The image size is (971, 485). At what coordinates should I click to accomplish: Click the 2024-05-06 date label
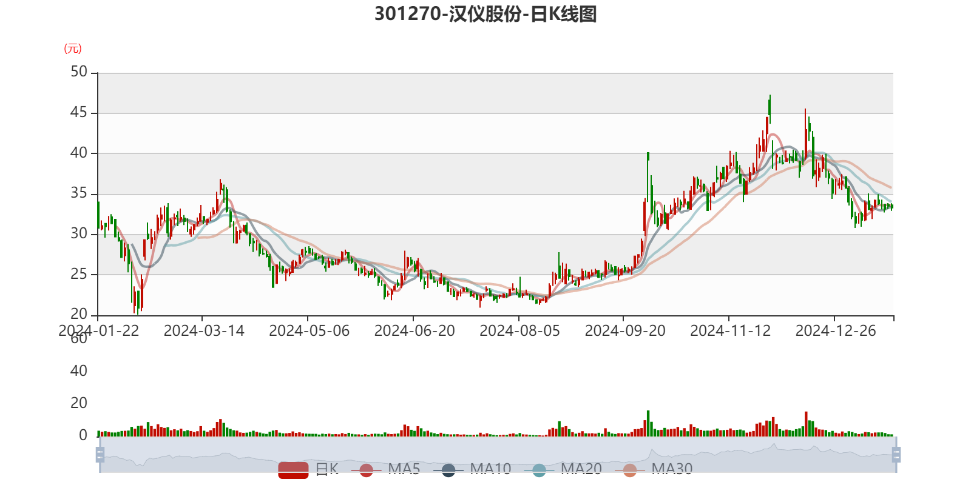coord(310,330)
